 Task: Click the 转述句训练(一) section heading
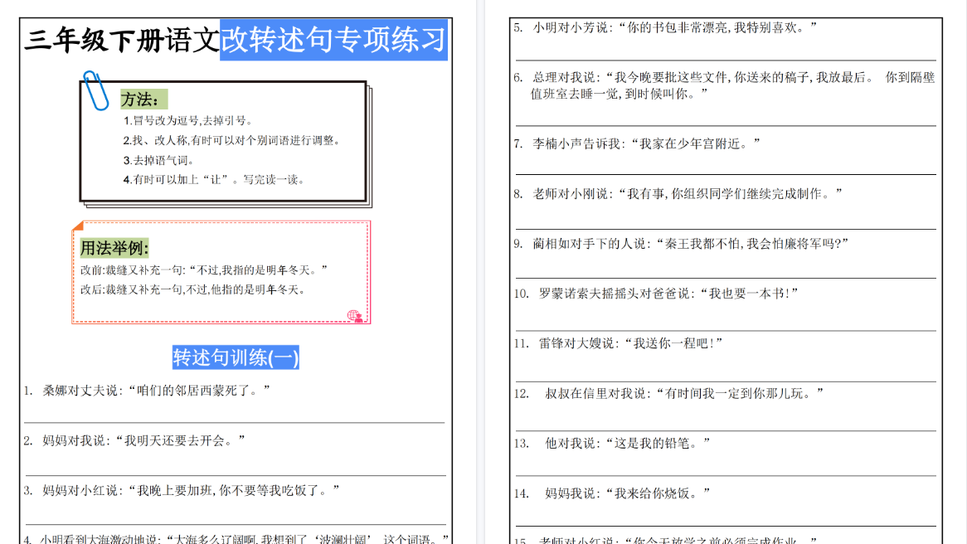(237, 357)
